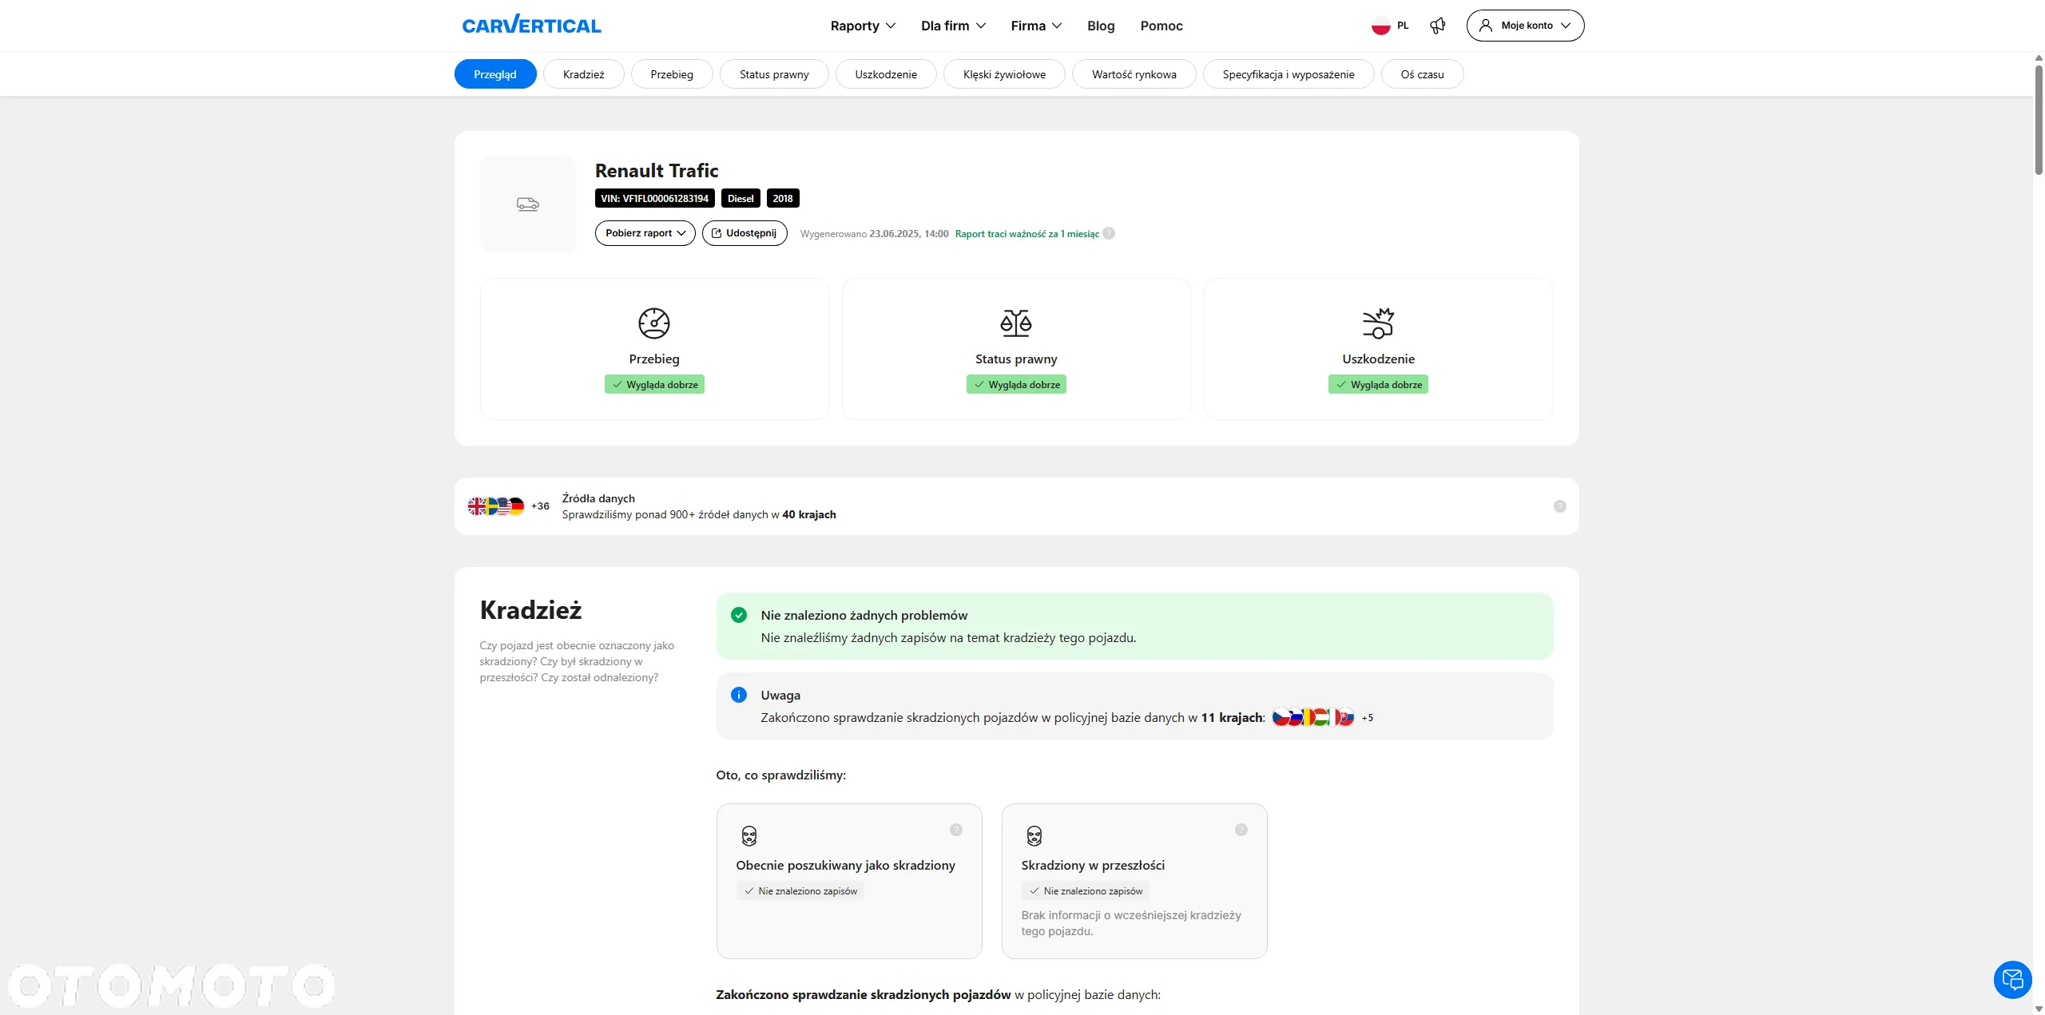Click the police database country flags

pyautogui.click(x=1313, y=717)
